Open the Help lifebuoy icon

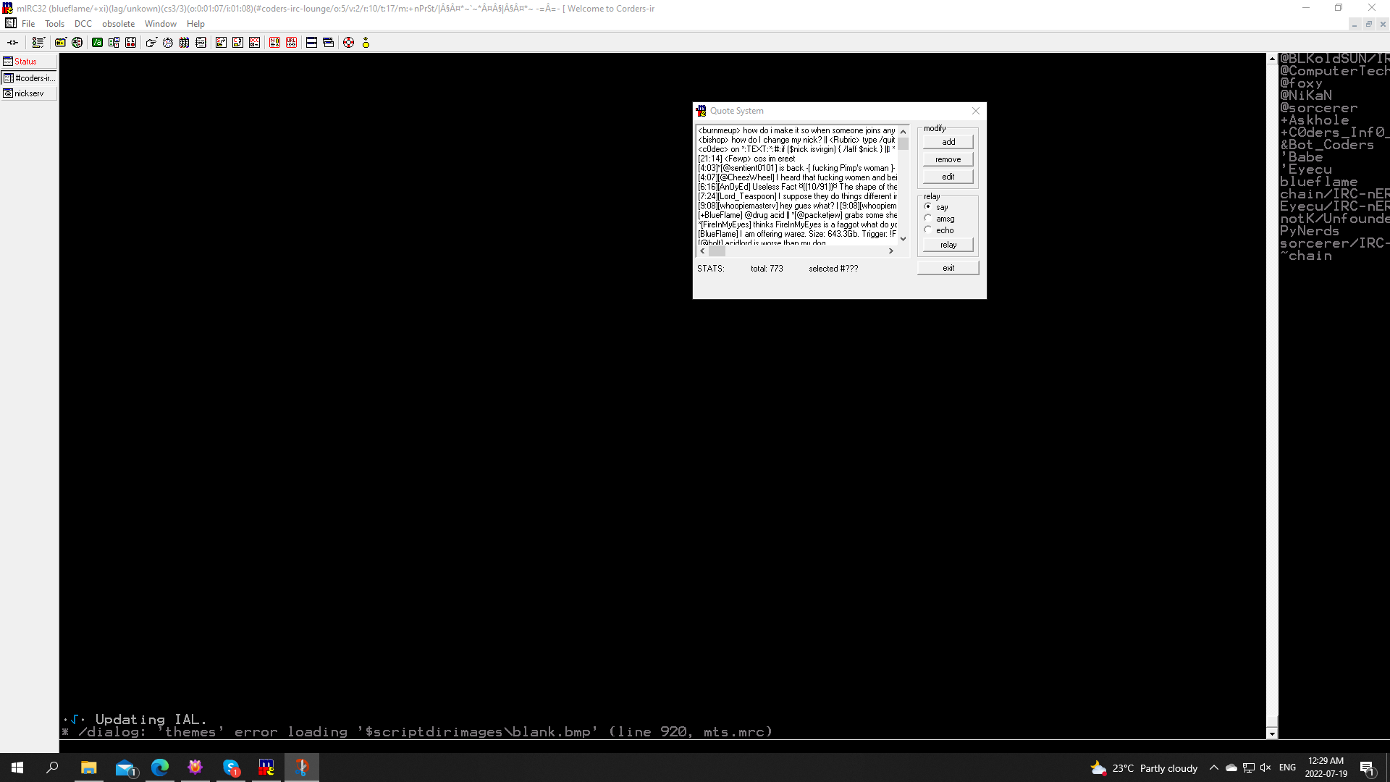click(348, 43)
